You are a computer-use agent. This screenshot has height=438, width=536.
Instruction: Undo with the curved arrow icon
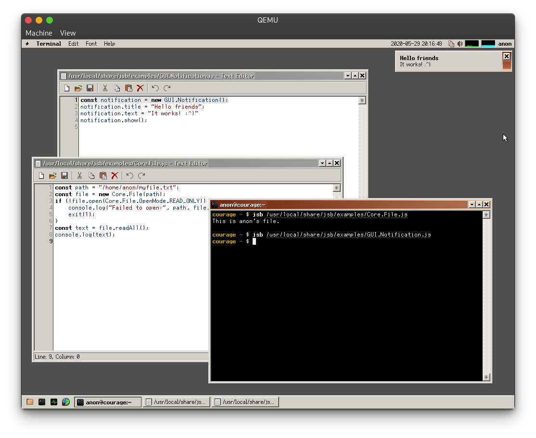[129, 175]
